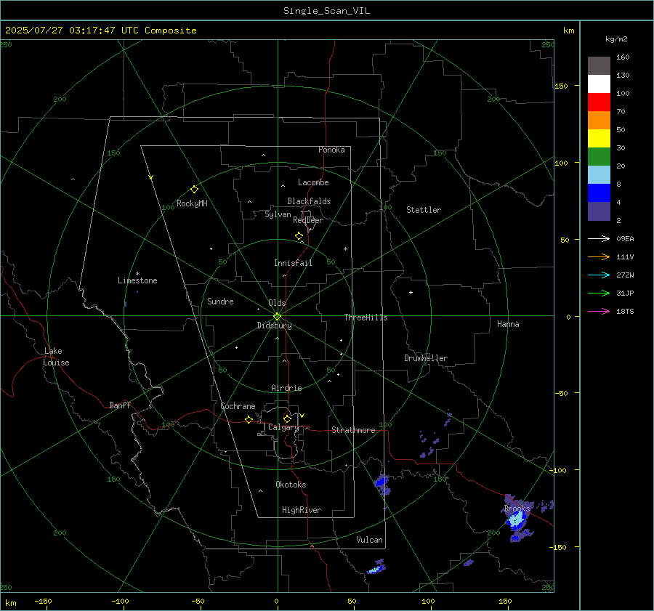
Task: Click the Brooks label
Action: [x=517, y=509]
